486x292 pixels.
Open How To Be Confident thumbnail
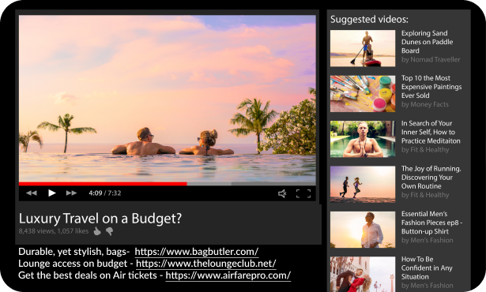(363, 274)
